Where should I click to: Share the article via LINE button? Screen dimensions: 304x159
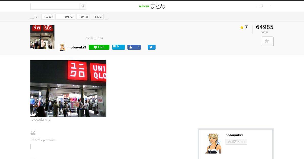(x=99, y=47)
